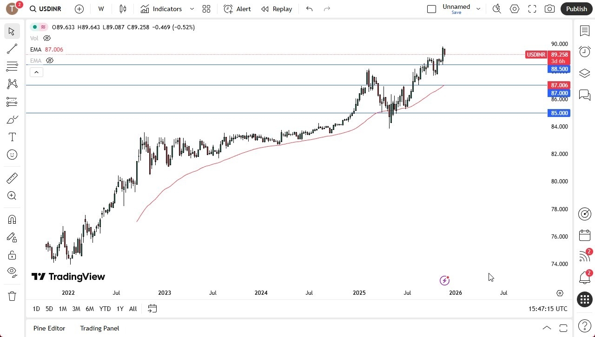595x337 pixels.
Task: Select the Measure ruler tool
Action: 12,178
